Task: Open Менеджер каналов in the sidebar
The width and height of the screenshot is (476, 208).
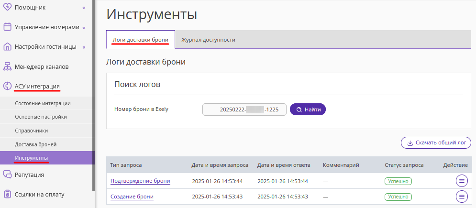Action: point(42,67)
